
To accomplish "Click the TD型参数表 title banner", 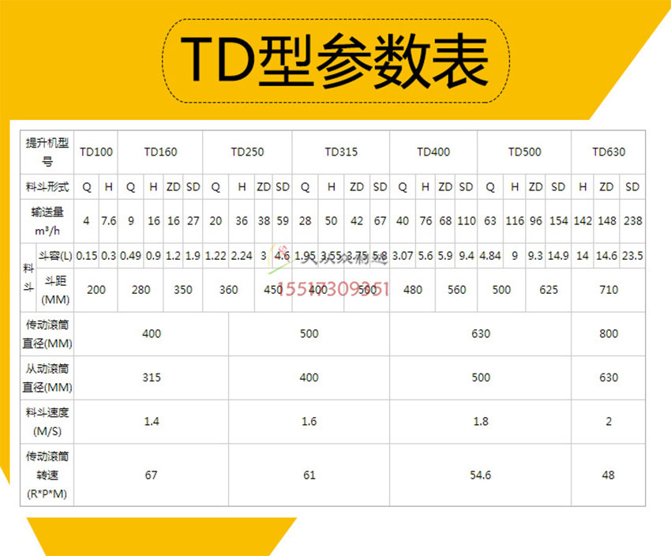I will pos(335,58).
